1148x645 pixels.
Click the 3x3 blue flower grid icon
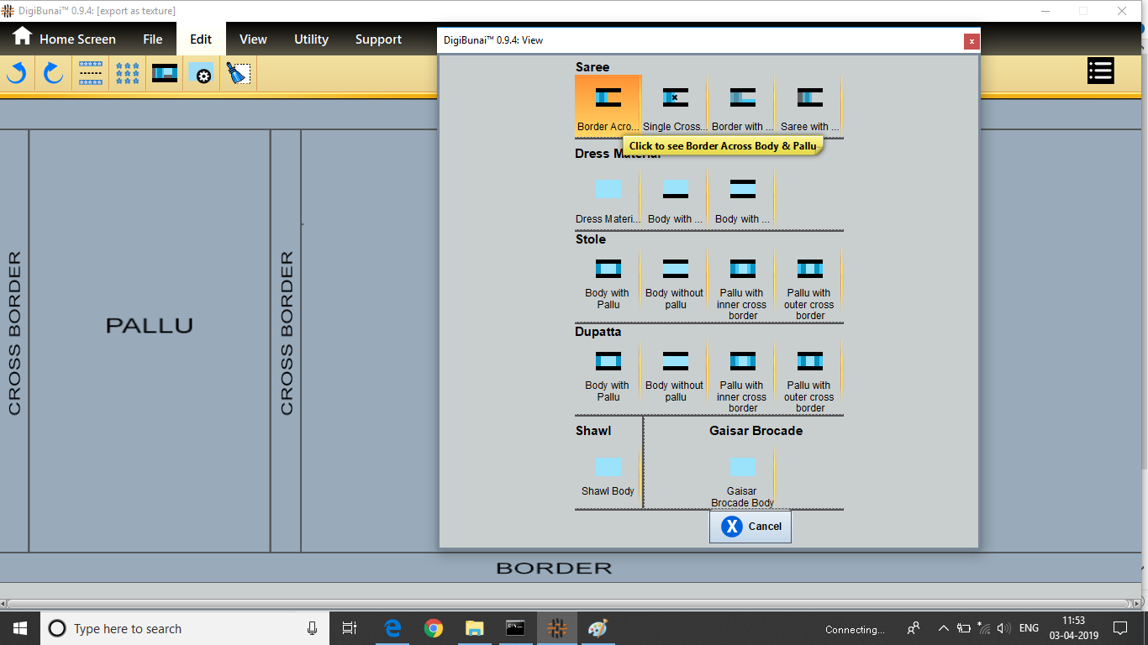click(128, 74)
